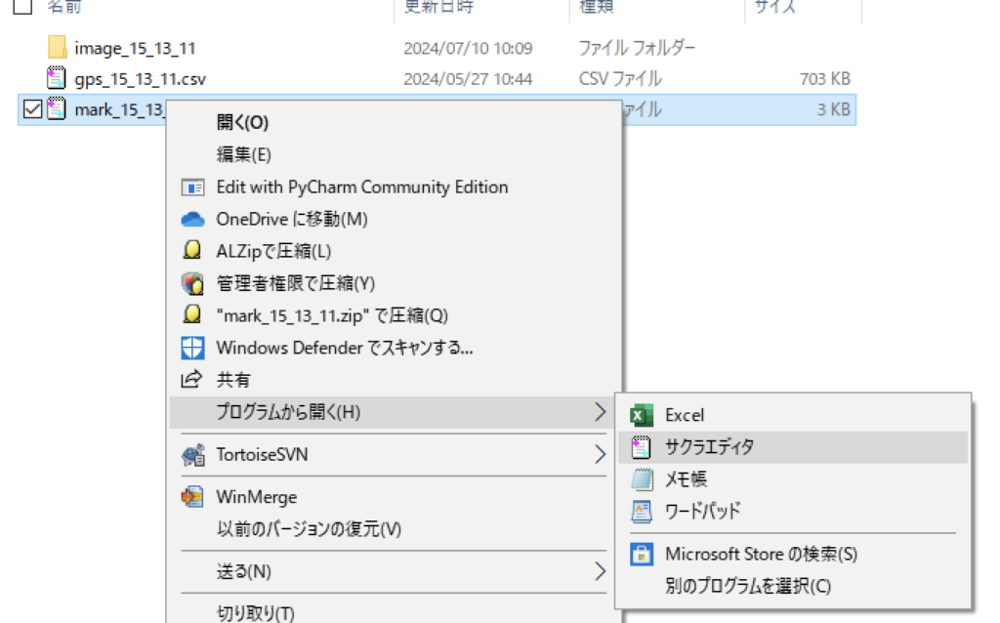Click the image_15_13_11 folder icon

[57, 48]
